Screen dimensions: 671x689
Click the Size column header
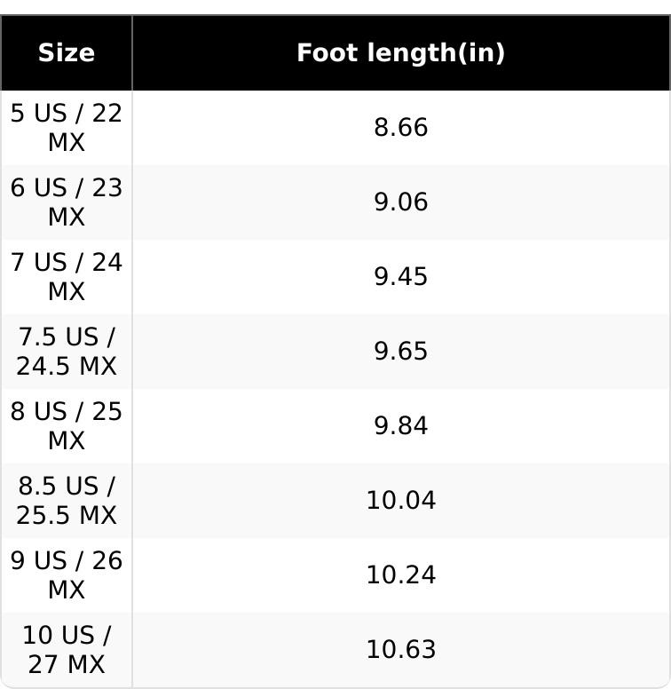[67, 53]
